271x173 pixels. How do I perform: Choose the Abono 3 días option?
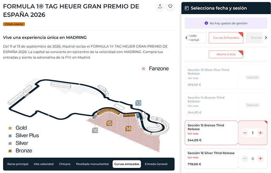pyautogui.click(x=226, y=54)
